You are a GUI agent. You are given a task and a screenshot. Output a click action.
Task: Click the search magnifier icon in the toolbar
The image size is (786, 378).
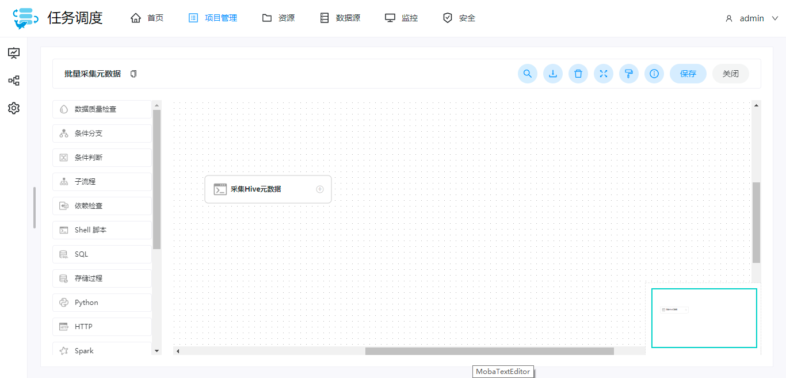click(x=528, y=74)
